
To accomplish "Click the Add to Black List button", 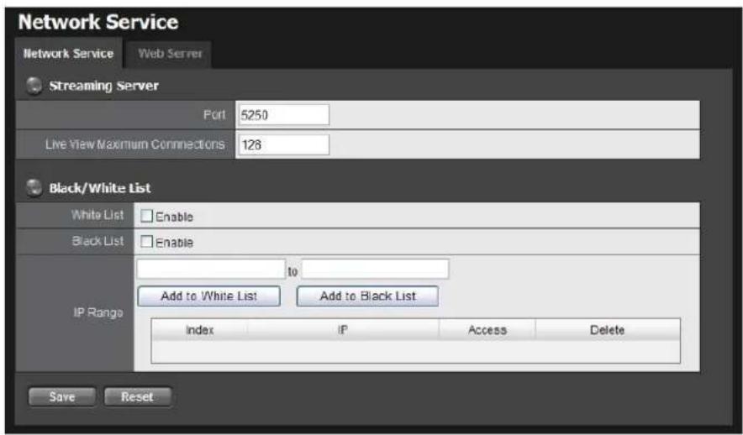I will pos(367,296).
